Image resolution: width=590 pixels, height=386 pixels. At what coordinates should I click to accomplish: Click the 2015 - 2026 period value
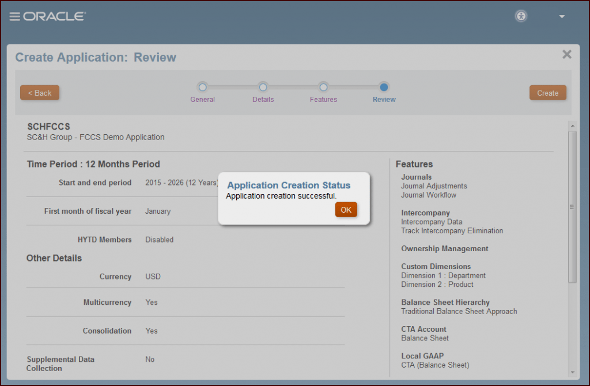click(x=181, y=183)
